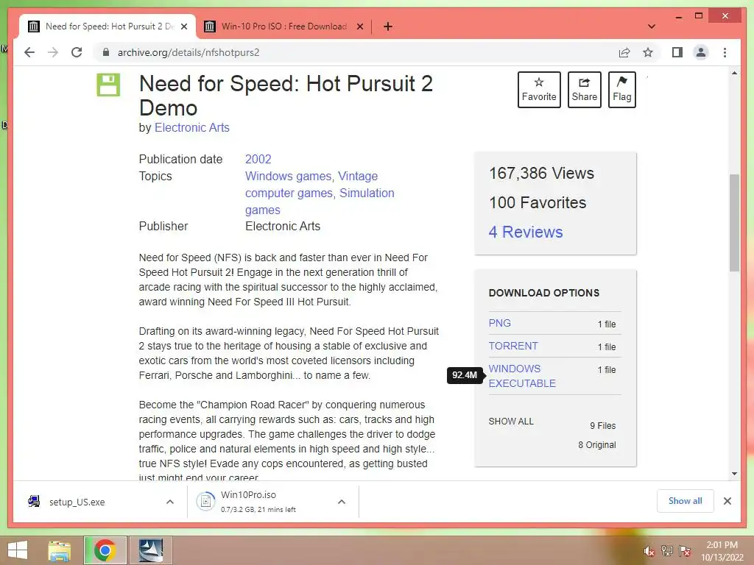This screenshot has height=565, width=754.
Task: Reload the archive.org page
Action: [x=77, y=52]
